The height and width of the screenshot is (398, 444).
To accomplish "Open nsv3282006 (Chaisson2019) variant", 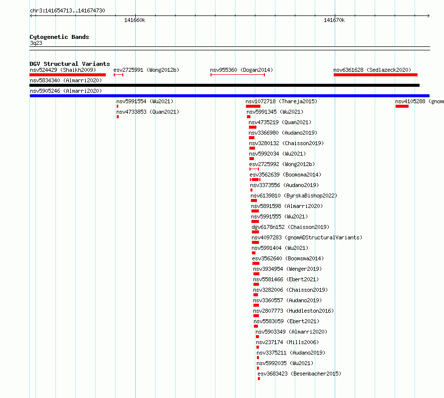I will pos(290,290).
